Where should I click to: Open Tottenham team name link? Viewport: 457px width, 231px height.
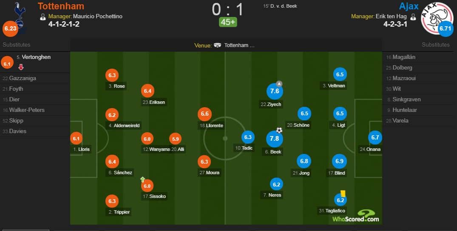(61, 6)
